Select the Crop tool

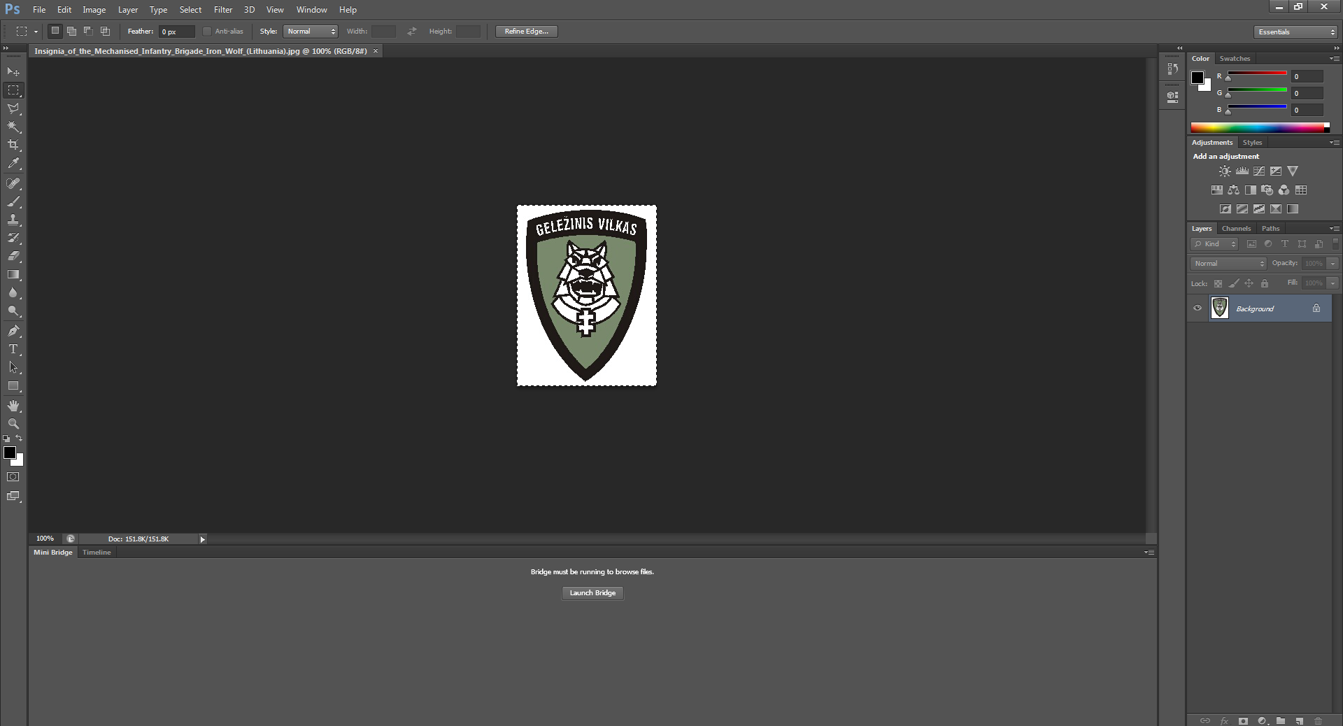coord(13,145)
